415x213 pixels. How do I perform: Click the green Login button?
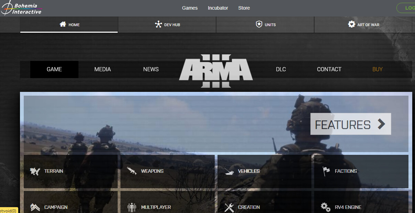click(406, 8)
